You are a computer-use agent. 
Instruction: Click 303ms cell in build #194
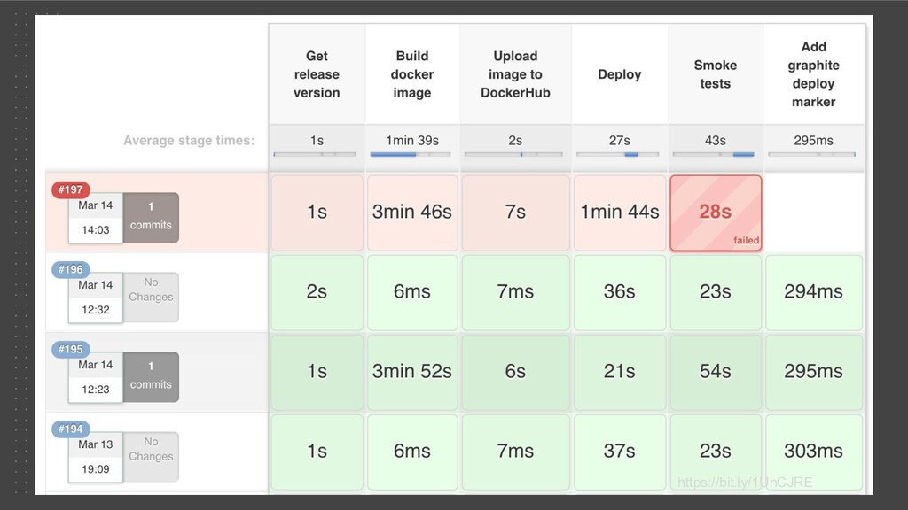814,452
